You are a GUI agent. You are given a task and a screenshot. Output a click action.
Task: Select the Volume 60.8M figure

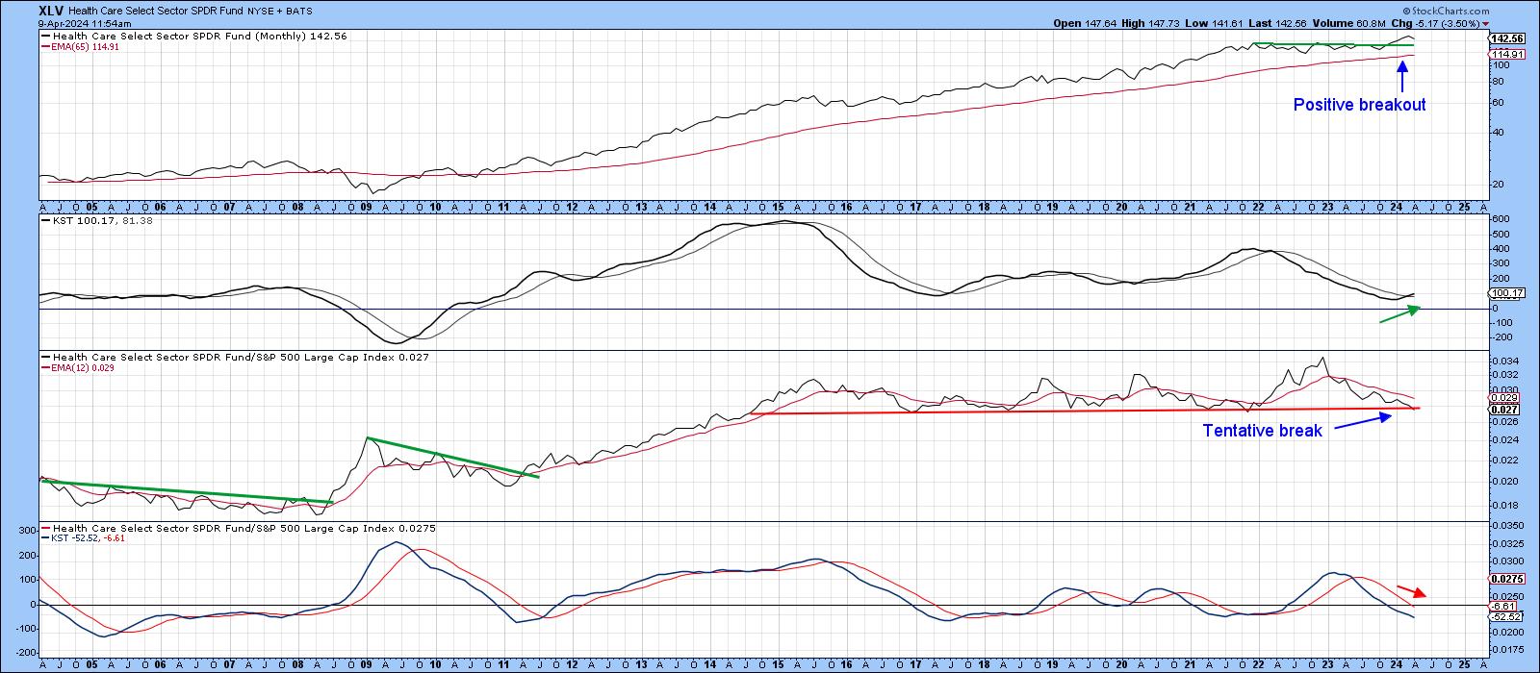point(1332,23)
